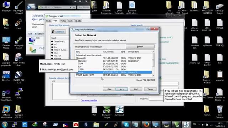The height and width of the screenshot is (128, 228).
Task: Click the network list scrollbar up arrow
Action: (x=153, y=51)
